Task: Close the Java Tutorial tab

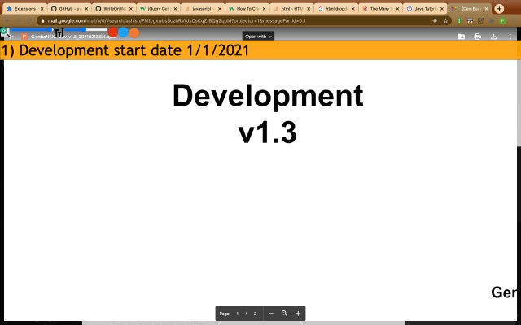Action: [442, 9]
